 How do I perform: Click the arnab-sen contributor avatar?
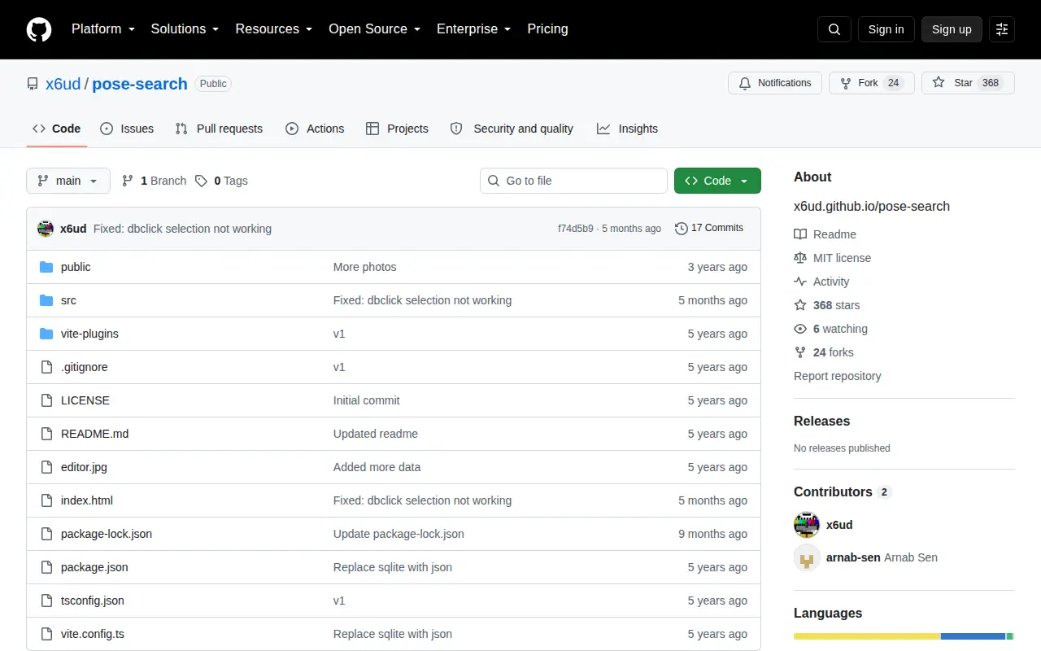click(x=807, y=557)
